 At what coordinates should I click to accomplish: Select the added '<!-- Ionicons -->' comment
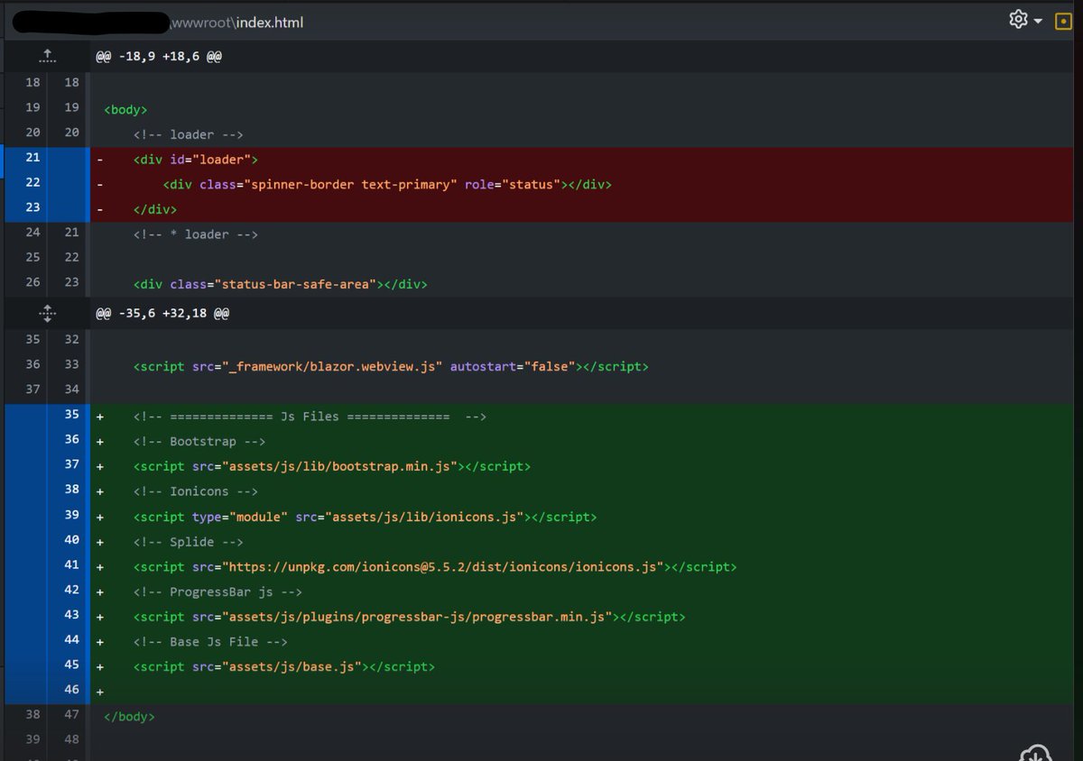(196, 491)
